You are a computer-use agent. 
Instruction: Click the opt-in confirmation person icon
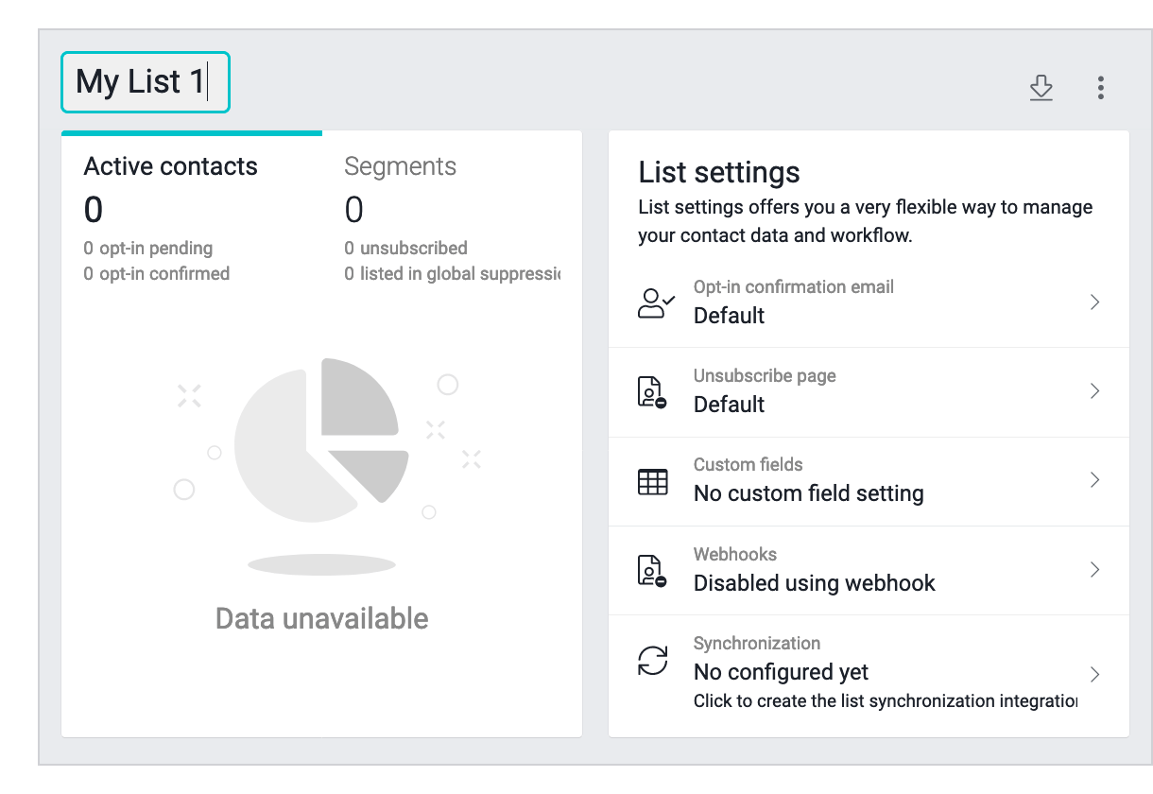[x=656, y=303]
